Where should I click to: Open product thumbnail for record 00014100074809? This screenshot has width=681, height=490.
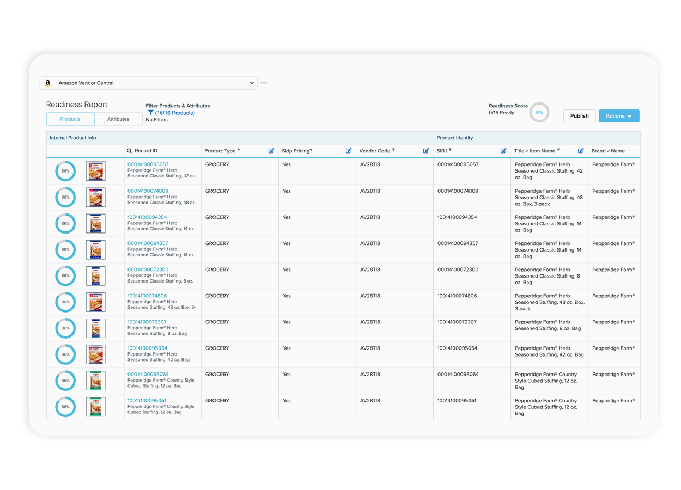96,197
